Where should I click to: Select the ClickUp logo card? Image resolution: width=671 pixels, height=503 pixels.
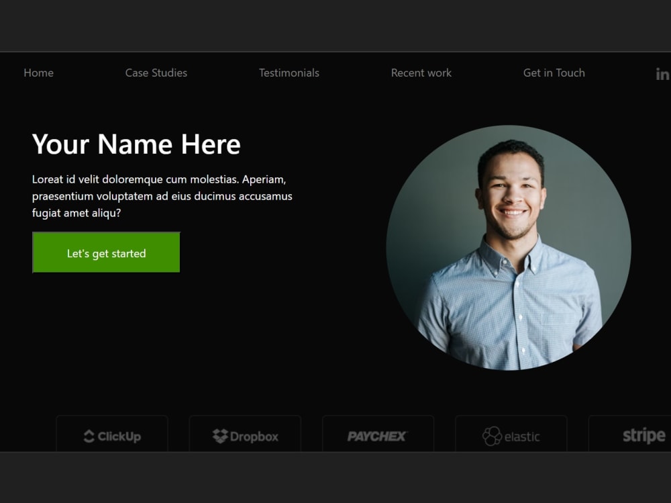point(112,434)
